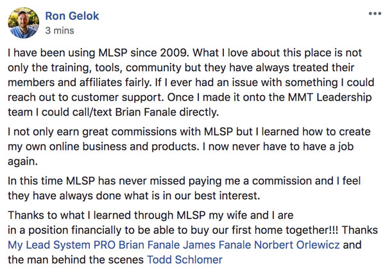
Task: Click 'the man behind the scenes' text
Action: pyautogui.click(x=76, y=260)
